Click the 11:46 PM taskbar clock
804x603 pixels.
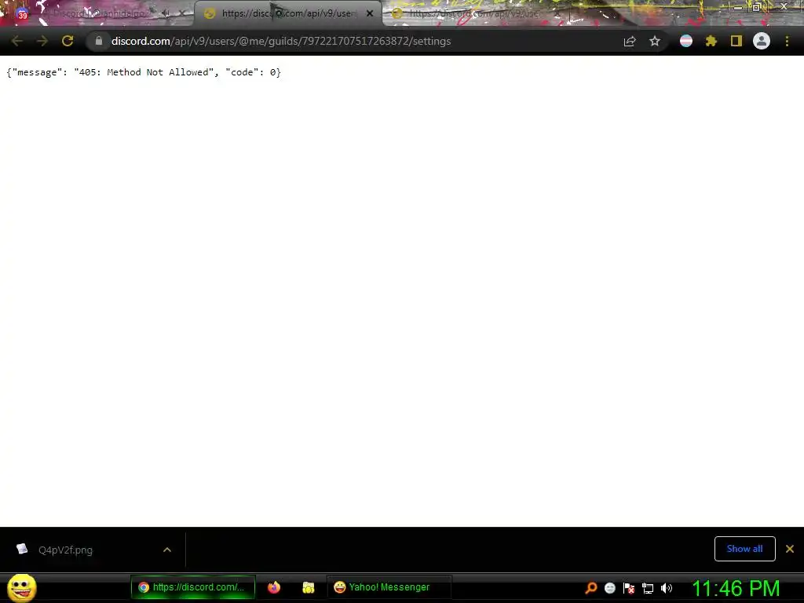[736, 588]
